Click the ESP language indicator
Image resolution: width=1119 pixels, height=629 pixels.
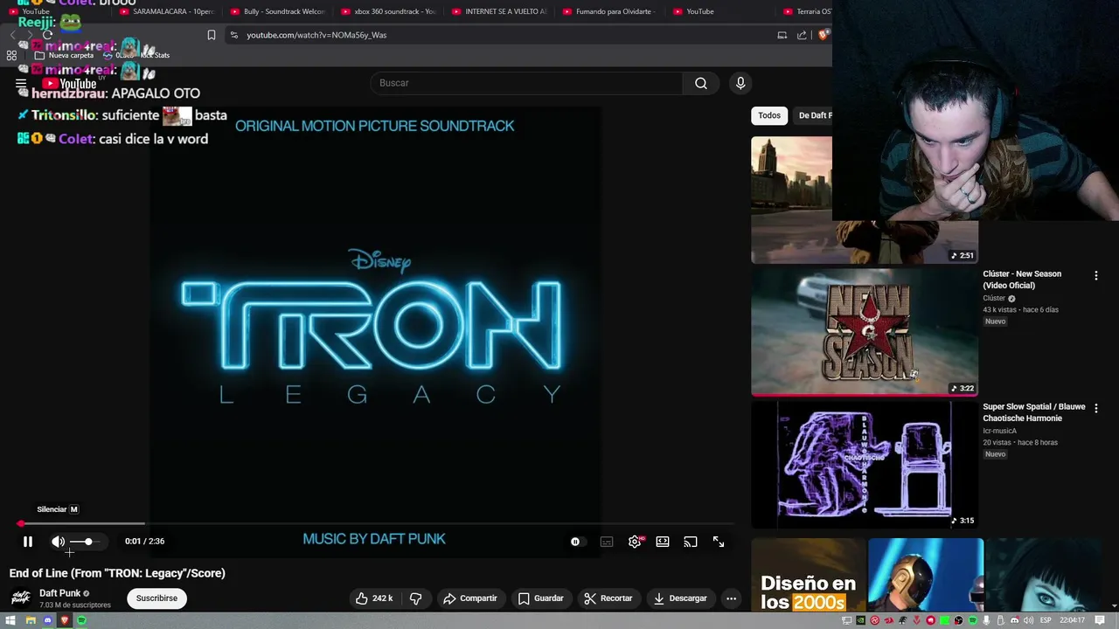(x=1046, y=620)
